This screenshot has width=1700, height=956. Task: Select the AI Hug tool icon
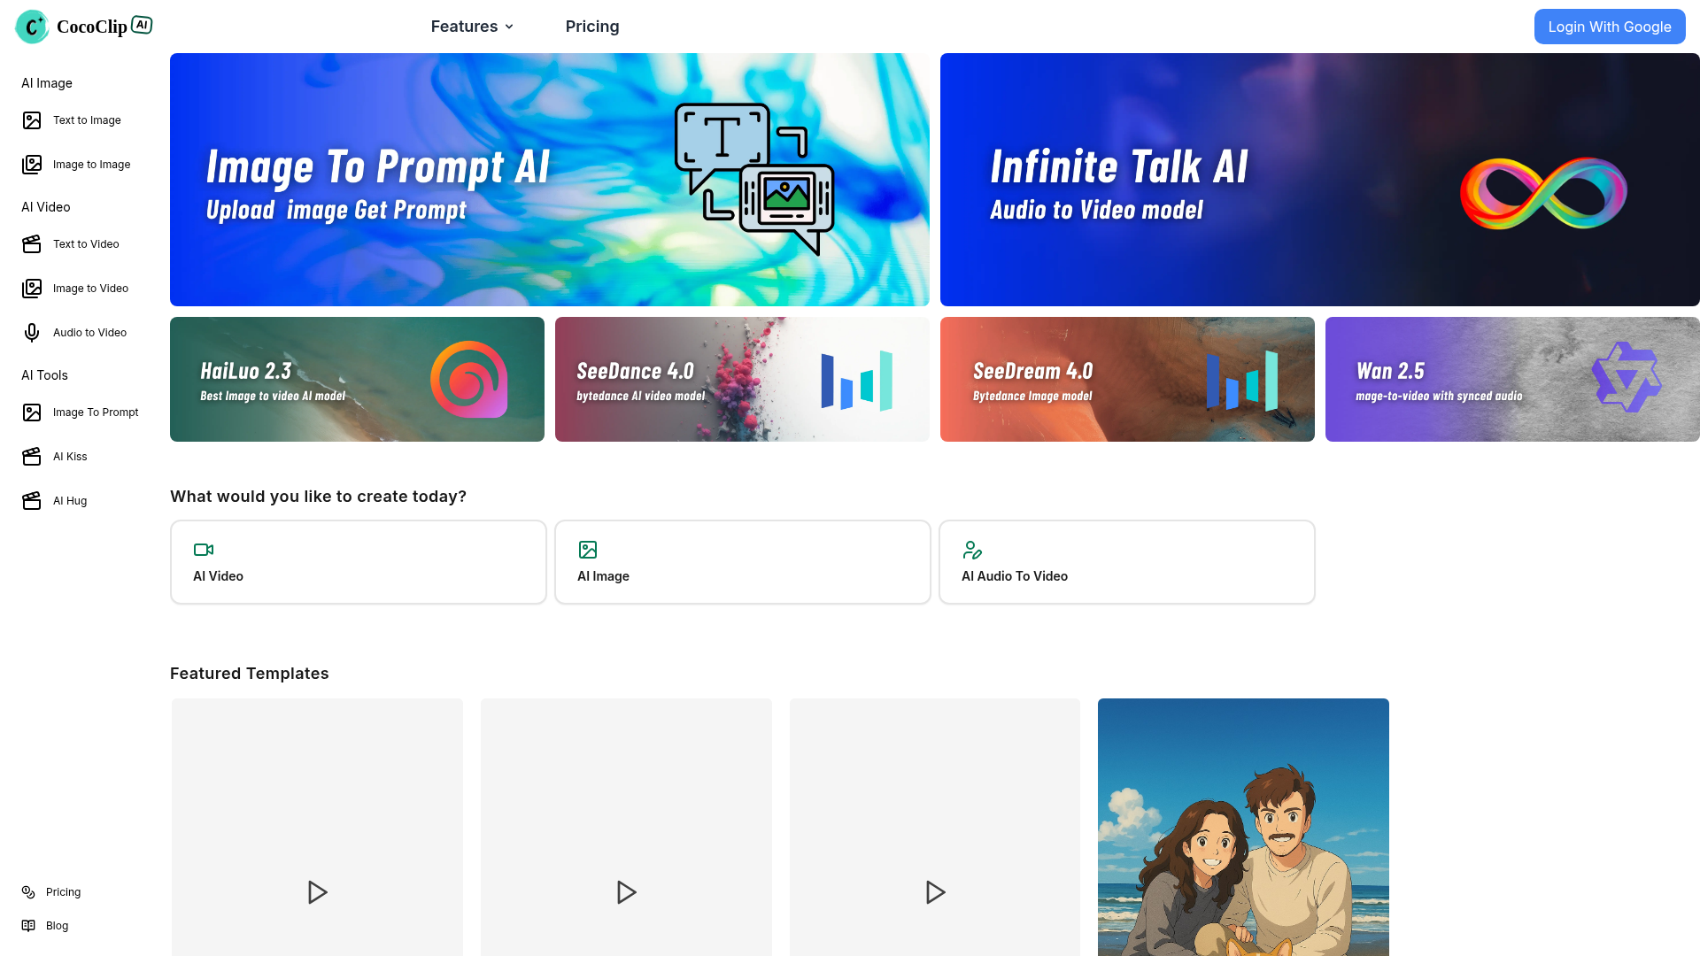pos(32,501)
